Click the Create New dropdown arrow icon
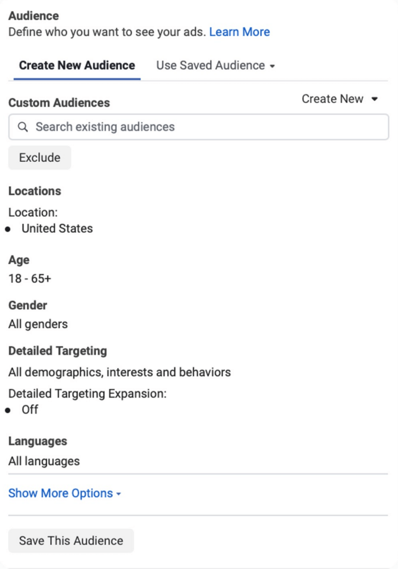This screenshot has height=569, width=398. [375, 99]
